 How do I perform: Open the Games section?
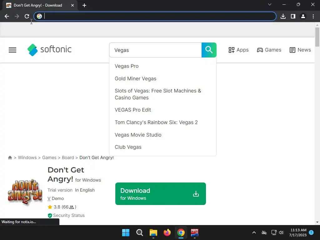click(269, 50)
